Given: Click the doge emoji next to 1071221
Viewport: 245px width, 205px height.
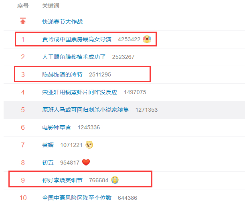Looking at the screenshot, I should (x=89, y=145).
